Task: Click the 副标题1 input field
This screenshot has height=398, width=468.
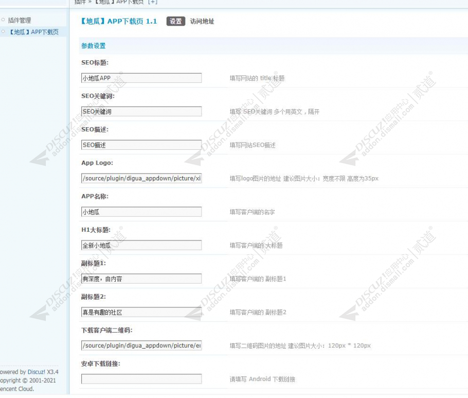Action: [141, 279]
